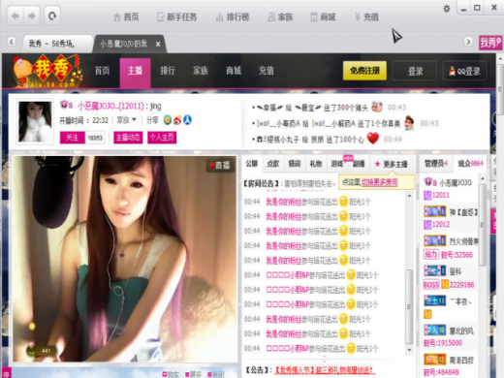504x378 pixels.
Task: Expand the 家族 dropdown under streamer name
Action: click(x=126, y=120)
